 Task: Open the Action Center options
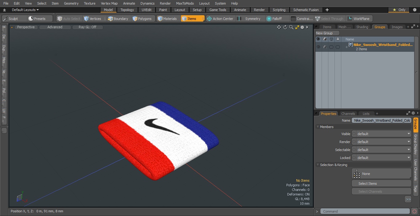[x=220, y=19]
